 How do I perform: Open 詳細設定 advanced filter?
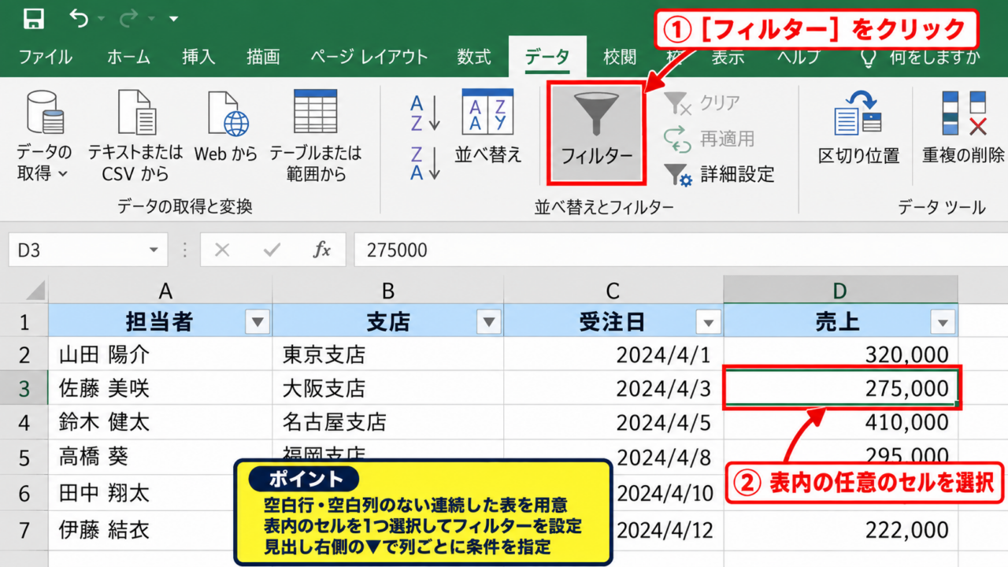pos(719,174)
